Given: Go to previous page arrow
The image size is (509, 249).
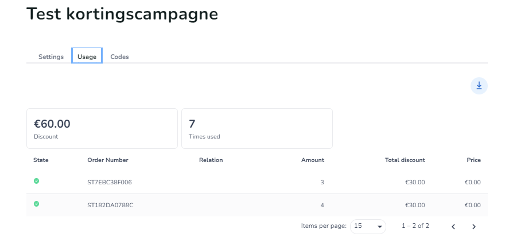Looking at the screenshot, I should [x=453, y=227].
